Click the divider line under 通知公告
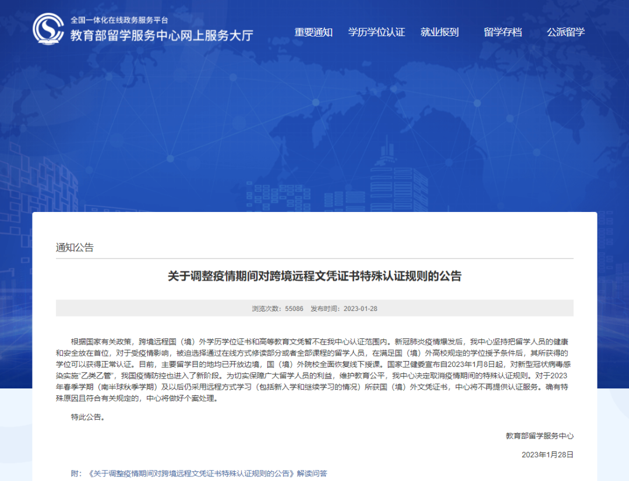629x481 pixels. click(x=314, y=261)
